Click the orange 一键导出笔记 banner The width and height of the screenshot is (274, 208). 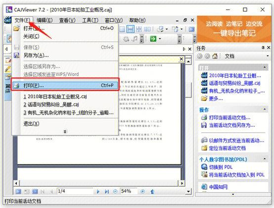[x=234, y=29]
